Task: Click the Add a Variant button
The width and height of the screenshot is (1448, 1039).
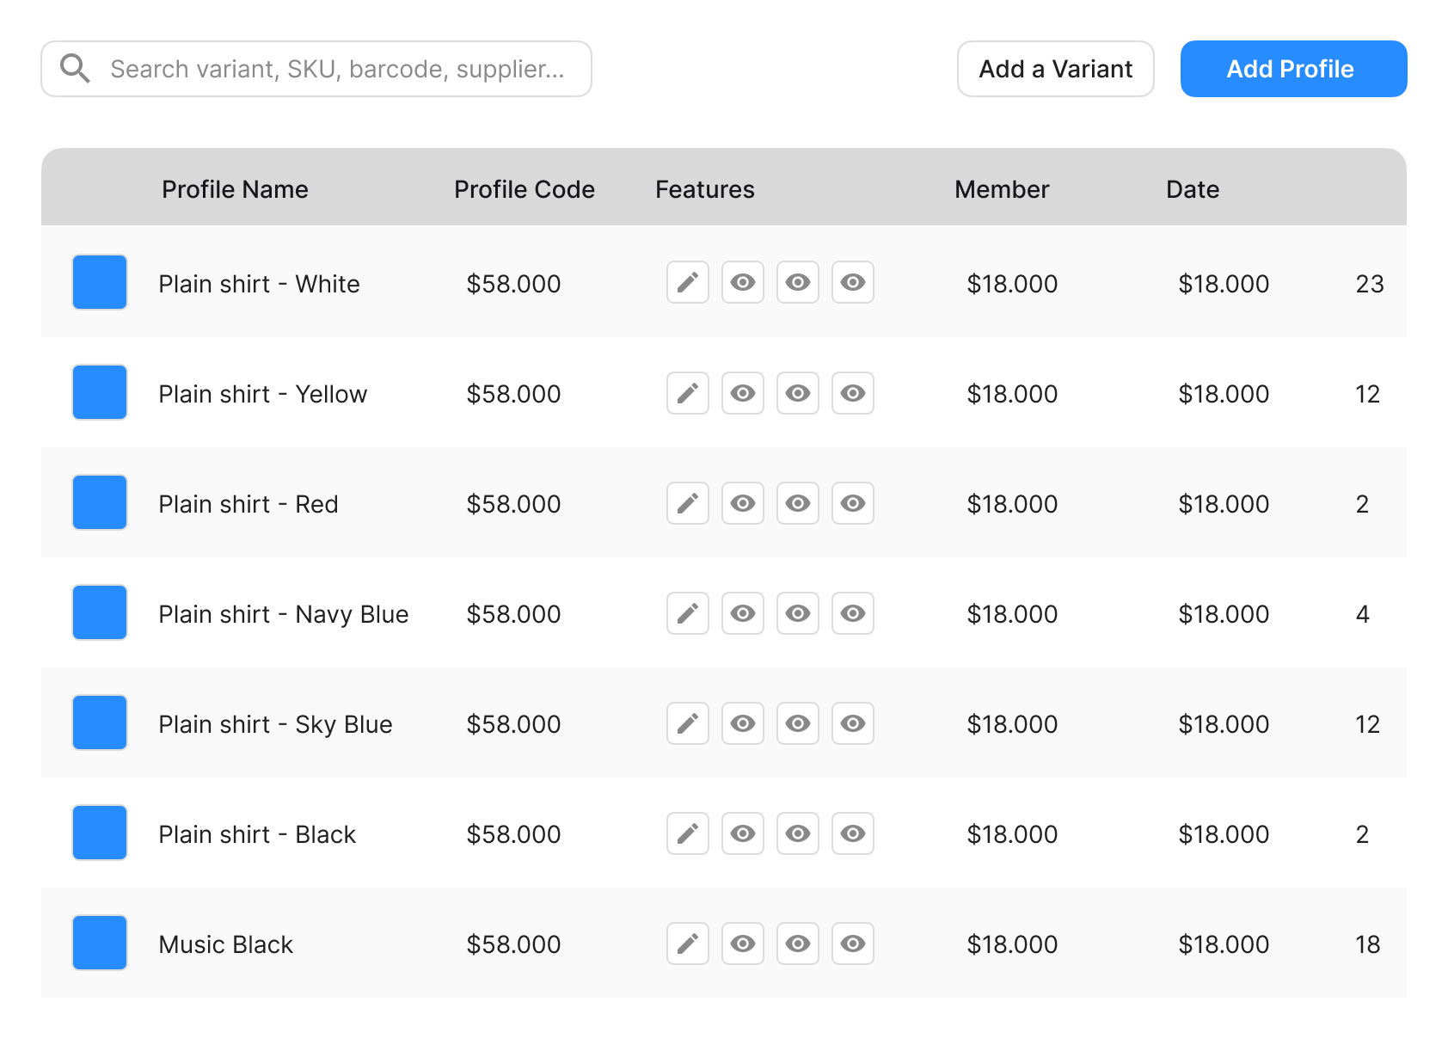Action: (x=1055, y=69)
